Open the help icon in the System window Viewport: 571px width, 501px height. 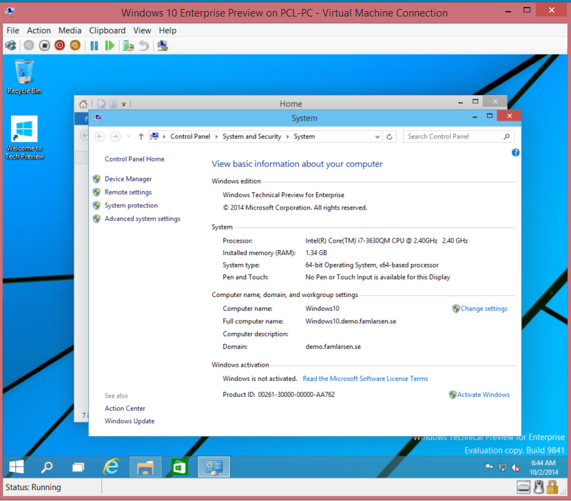pyautogui.click(x=515, y=152)
